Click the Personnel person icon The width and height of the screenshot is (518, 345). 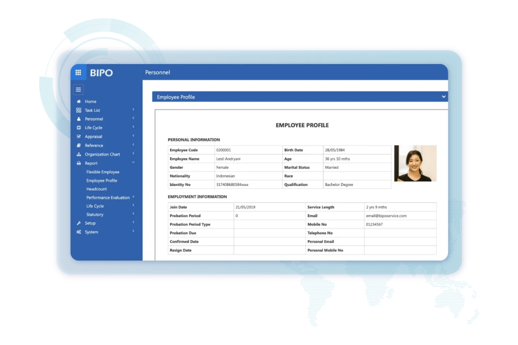(79, 119)
